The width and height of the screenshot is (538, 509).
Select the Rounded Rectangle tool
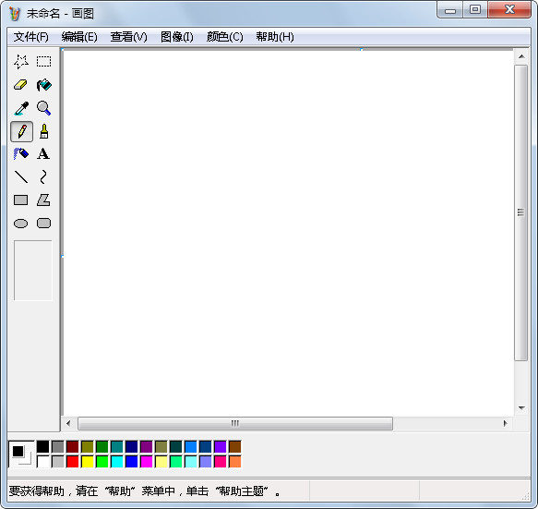[44, 224]
